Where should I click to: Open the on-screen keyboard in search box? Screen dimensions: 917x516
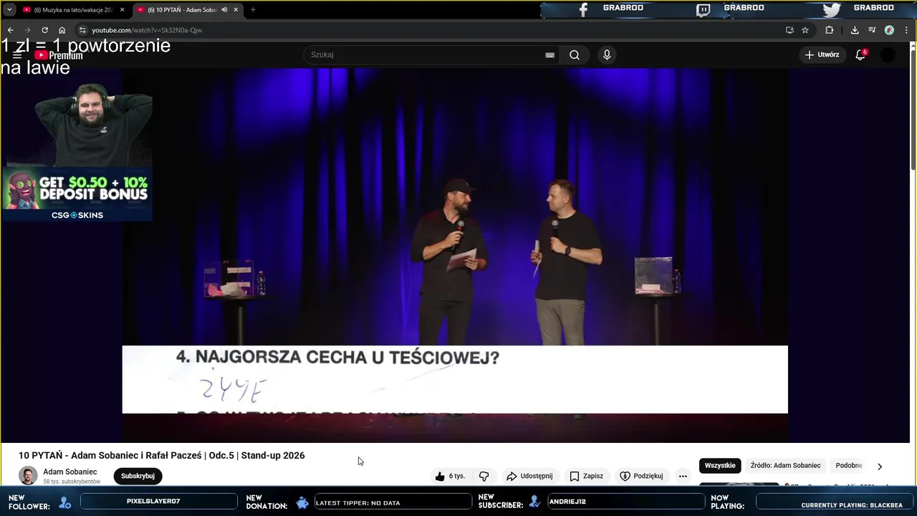coord(549,54)
